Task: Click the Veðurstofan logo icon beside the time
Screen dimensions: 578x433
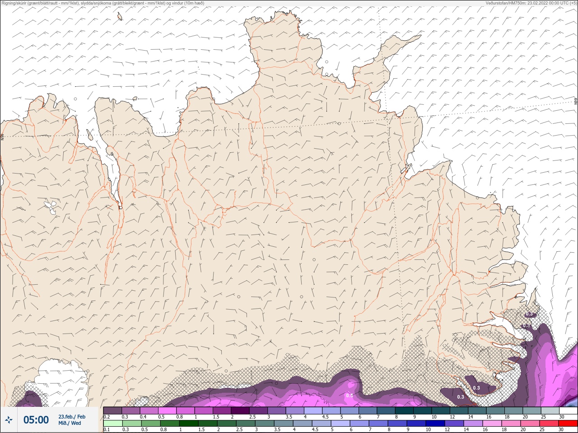Action: [9, 420]
